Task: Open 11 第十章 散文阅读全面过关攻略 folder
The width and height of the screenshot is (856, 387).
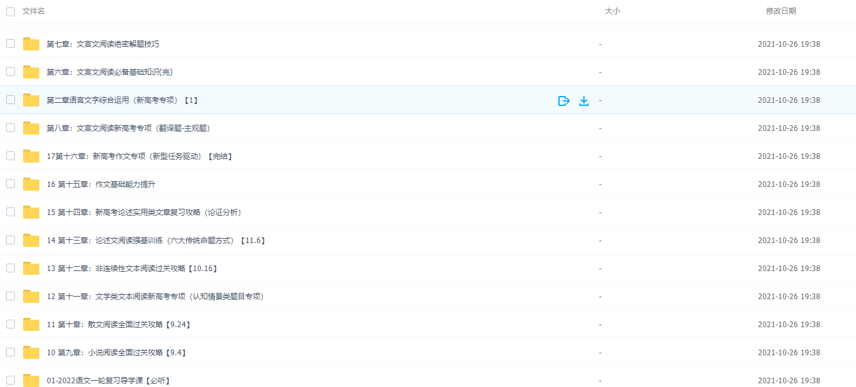Action: pos(119,325)
